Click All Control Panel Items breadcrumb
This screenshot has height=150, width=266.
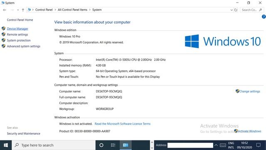(72, 10)
